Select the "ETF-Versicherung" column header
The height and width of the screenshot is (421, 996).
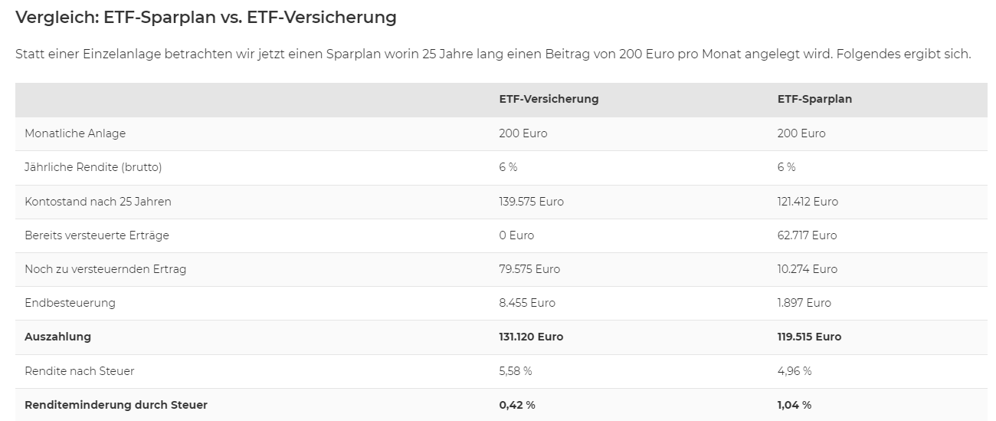[x=549, y=99]
